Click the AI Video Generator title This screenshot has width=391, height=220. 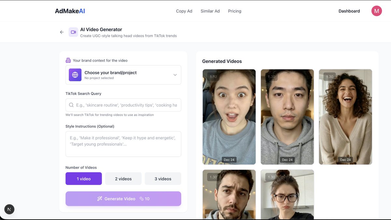[x=101, y=29]
